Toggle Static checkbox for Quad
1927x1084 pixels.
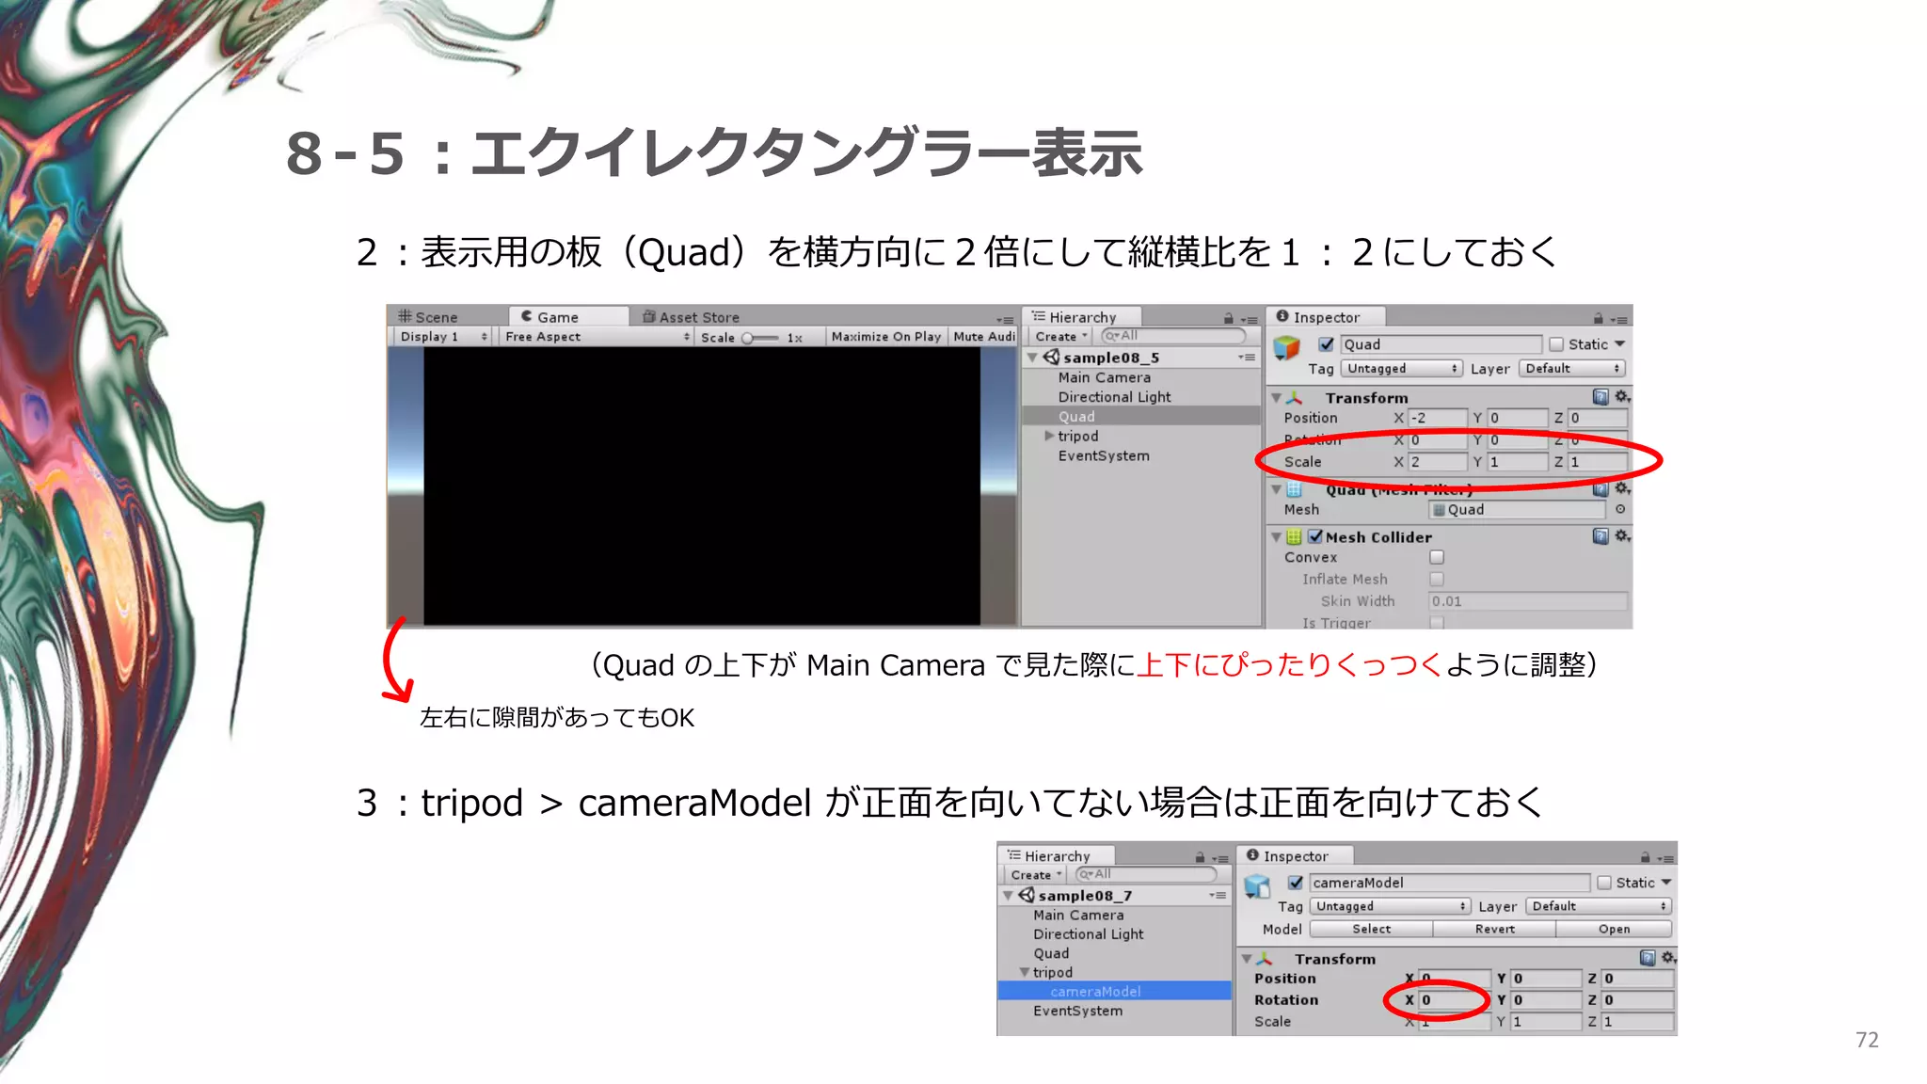click(x=1555, y=344)
